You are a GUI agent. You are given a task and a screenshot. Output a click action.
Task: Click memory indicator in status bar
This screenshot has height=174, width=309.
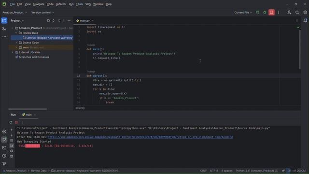[296, 171]
